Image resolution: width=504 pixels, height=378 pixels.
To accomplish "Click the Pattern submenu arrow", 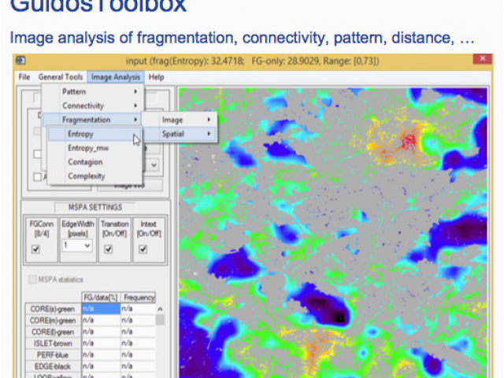I will coord(135,91).
